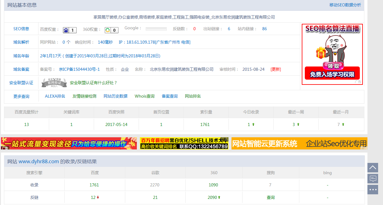Click the 搜索引擎 column header
This screenshot has width=383, height=205.
35,173
